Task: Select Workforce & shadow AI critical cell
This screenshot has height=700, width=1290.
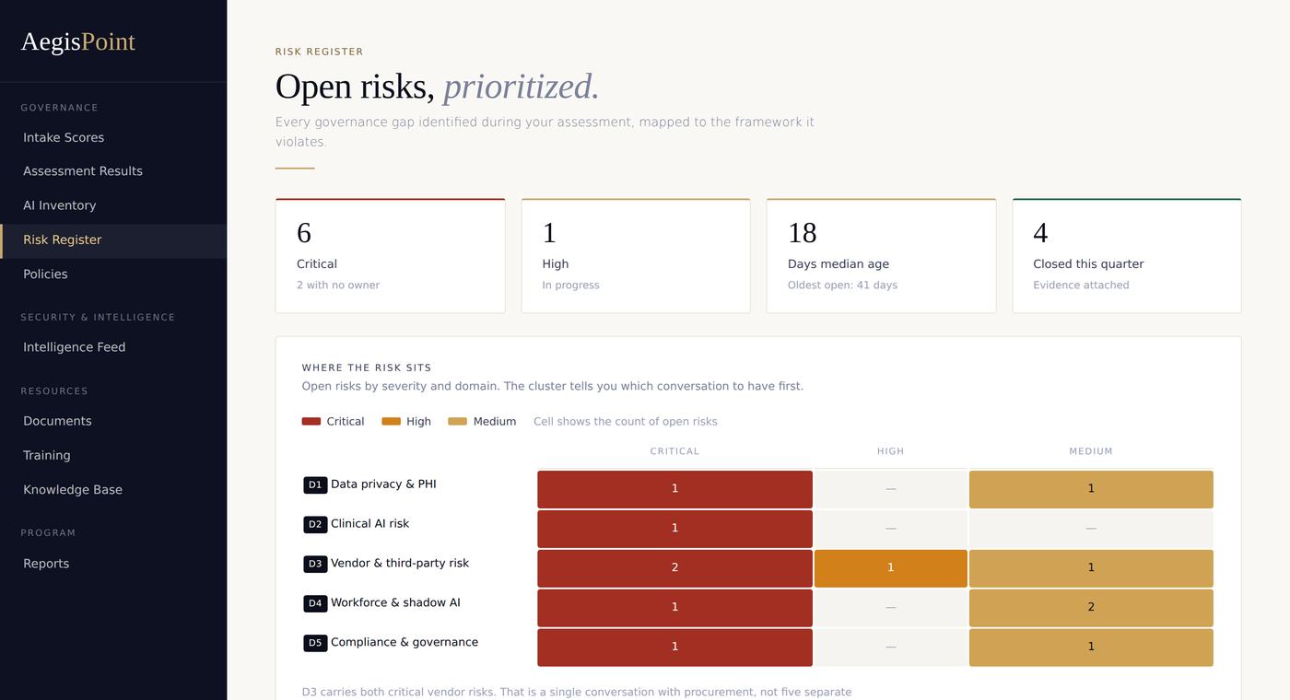Action: coord(674,608)
